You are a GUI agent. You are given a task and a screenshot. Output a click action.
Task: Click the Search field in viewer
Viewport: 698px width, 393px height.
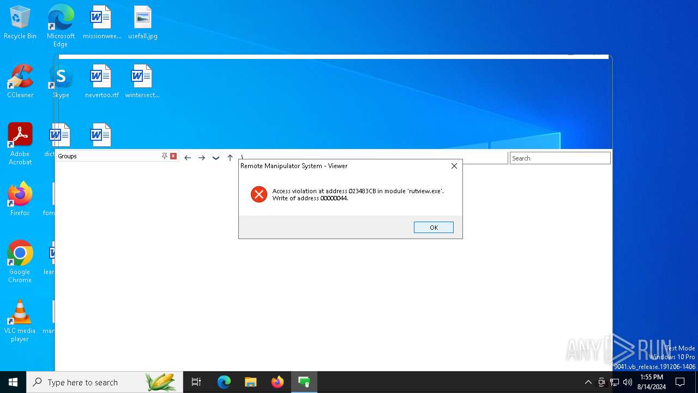point(560,158)
